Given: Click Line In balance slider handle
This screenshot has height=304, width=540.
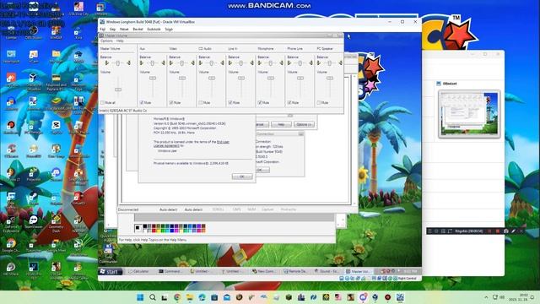Looking at the screenshot, I should 241,63.
